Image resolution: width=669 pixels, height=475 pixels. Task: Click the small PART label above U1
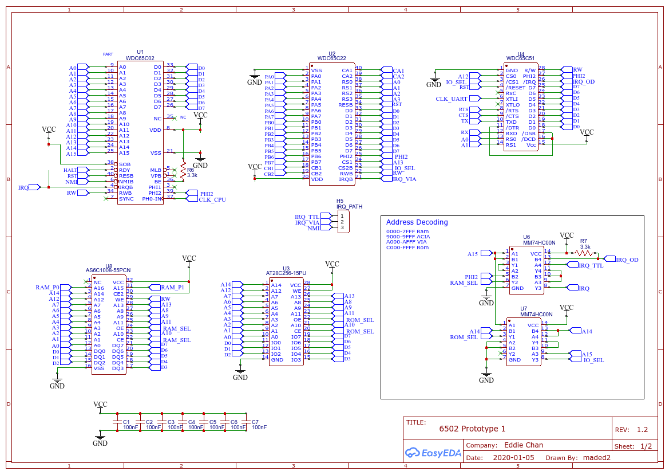tap(108, 54)
